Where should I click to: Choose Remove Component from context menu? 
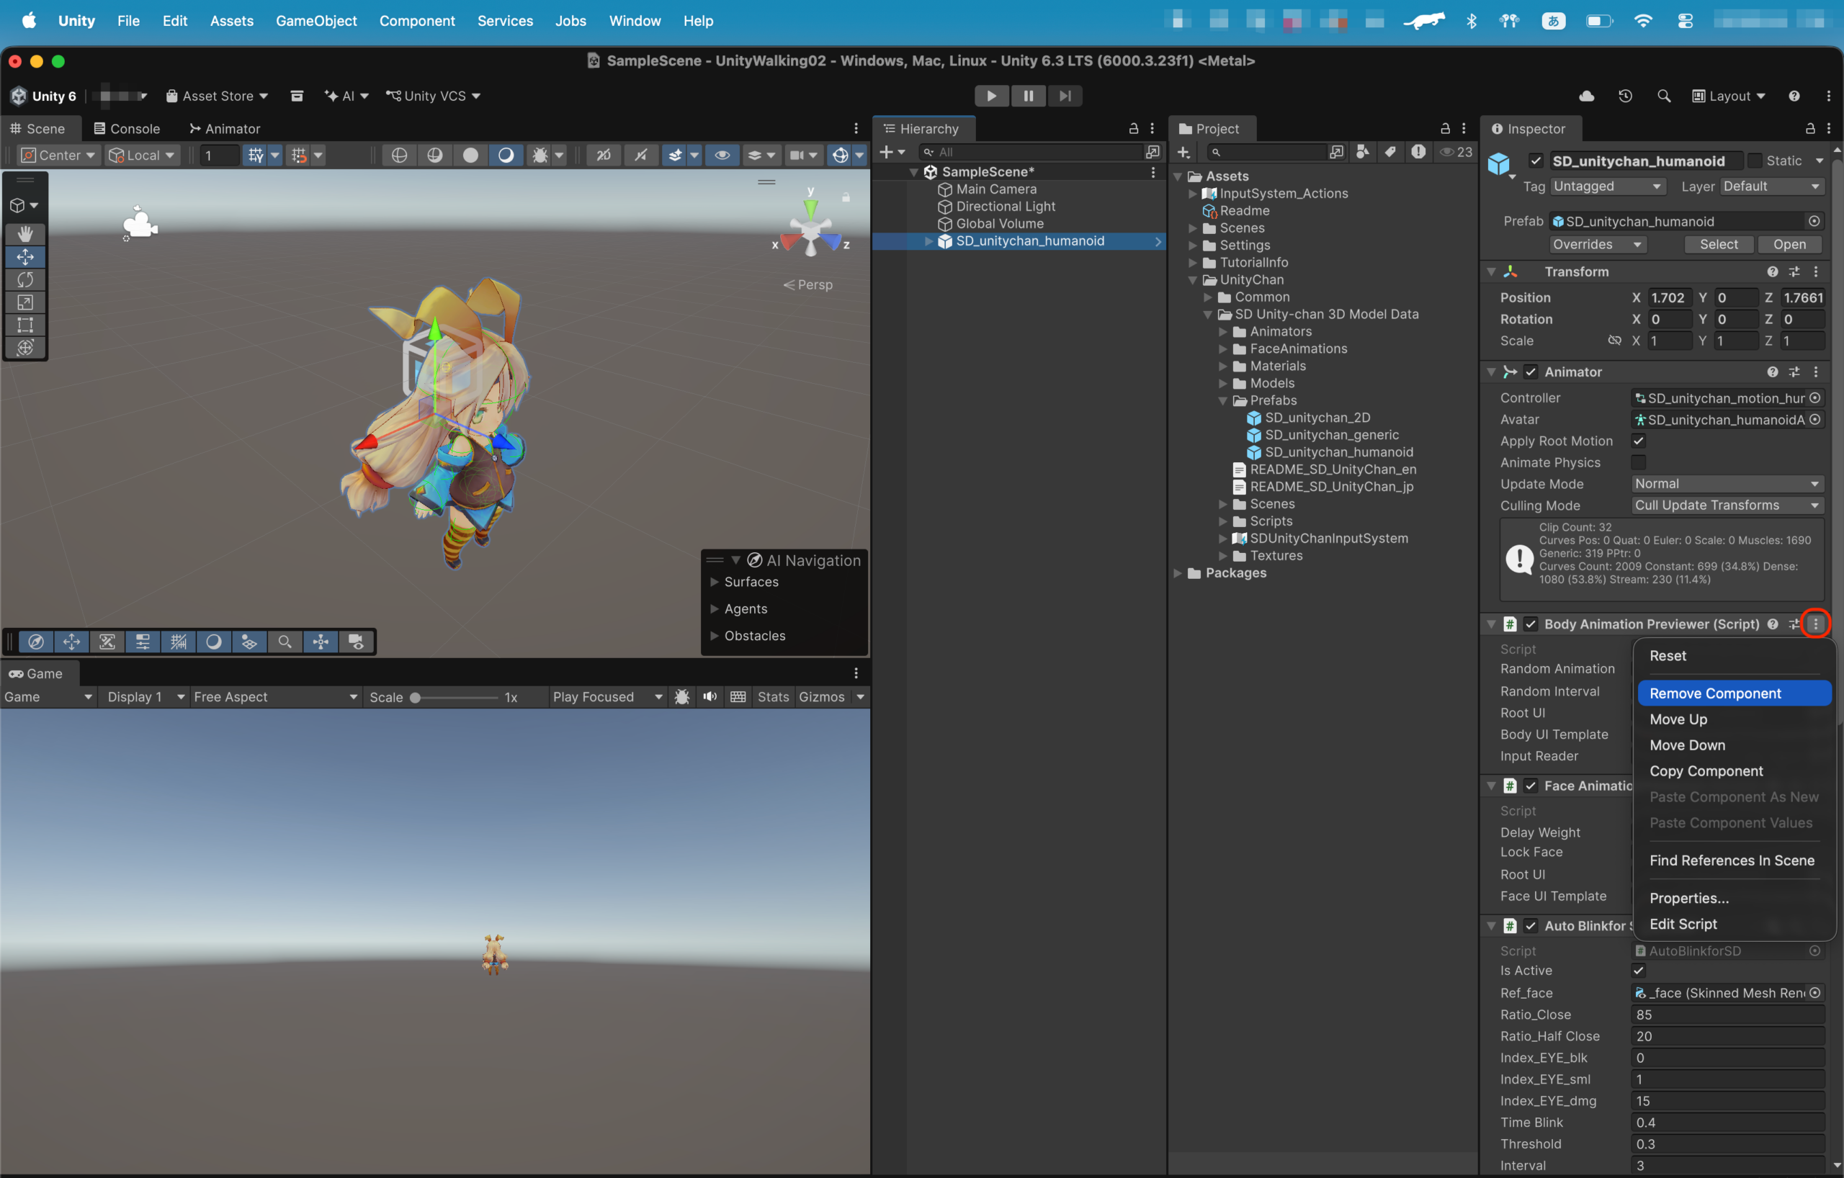tap(1734, 693)
